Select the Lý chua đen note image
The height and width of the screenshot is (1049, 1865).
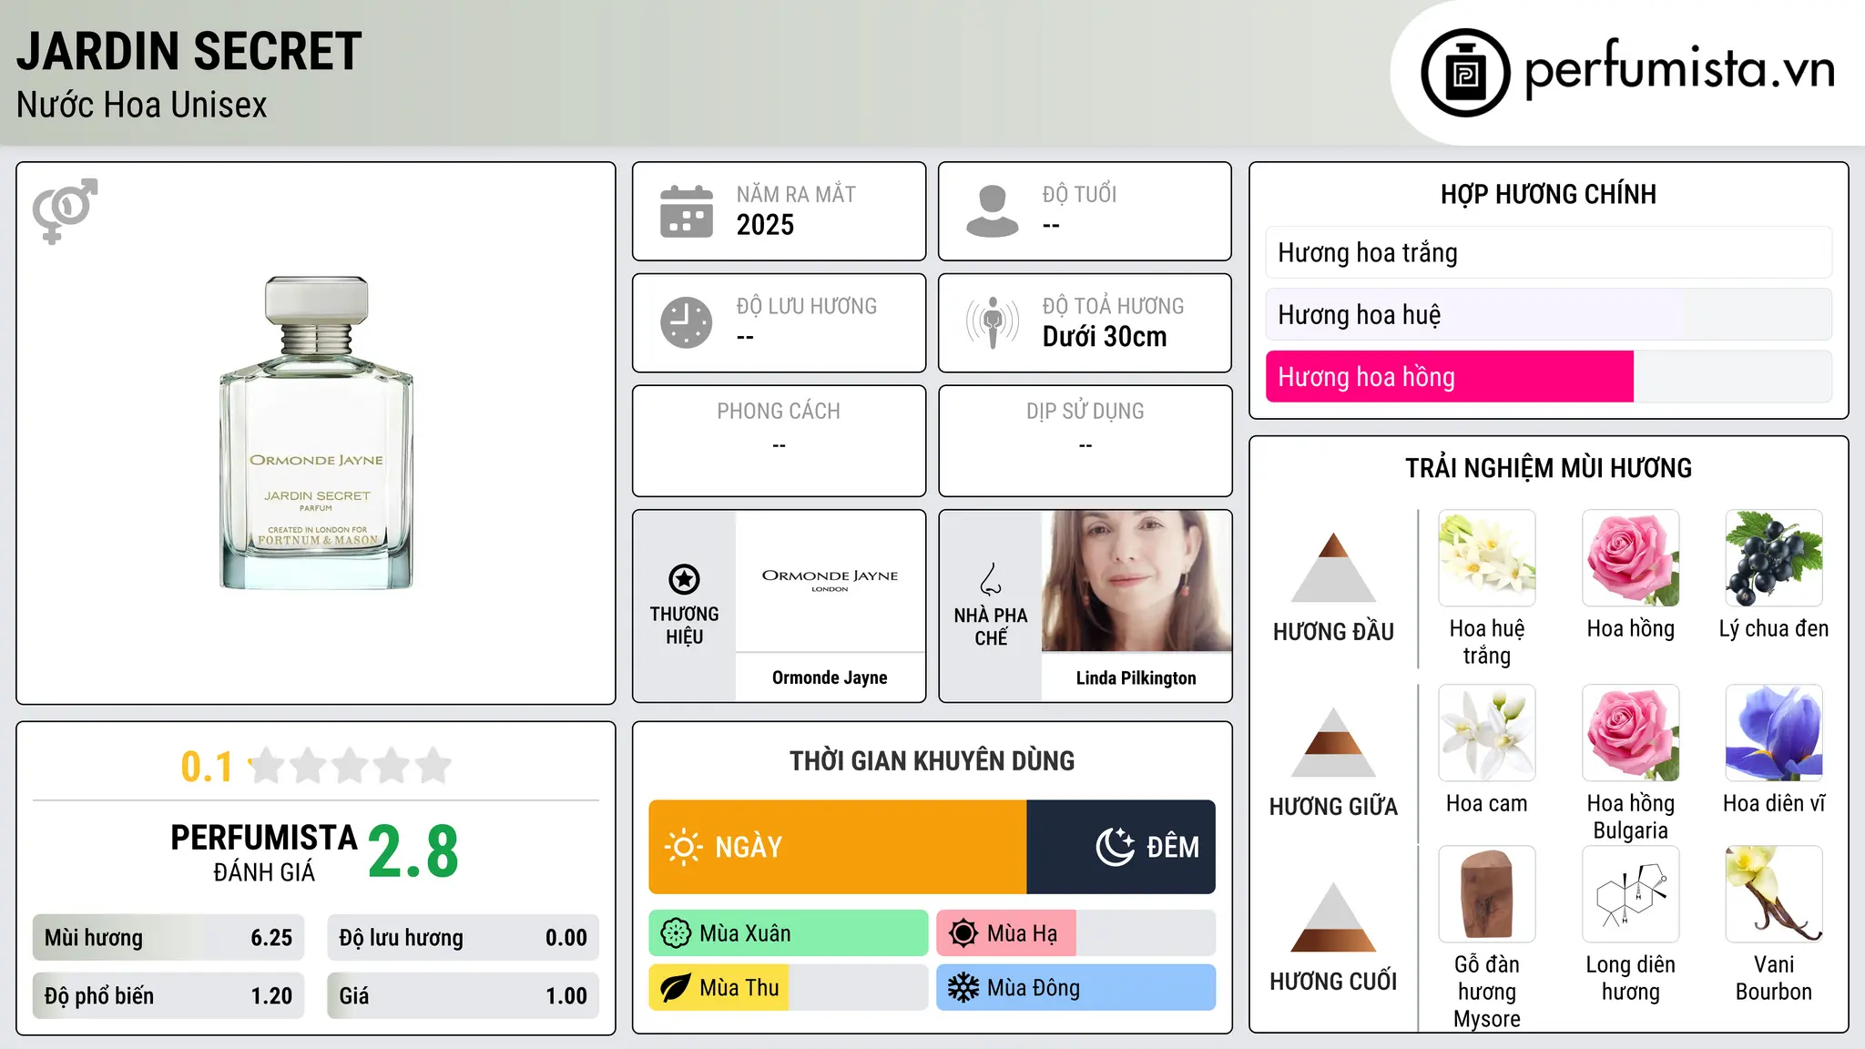1774,558
